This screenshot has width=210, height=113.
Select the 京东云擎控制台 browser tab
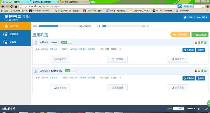coord(75,2)
